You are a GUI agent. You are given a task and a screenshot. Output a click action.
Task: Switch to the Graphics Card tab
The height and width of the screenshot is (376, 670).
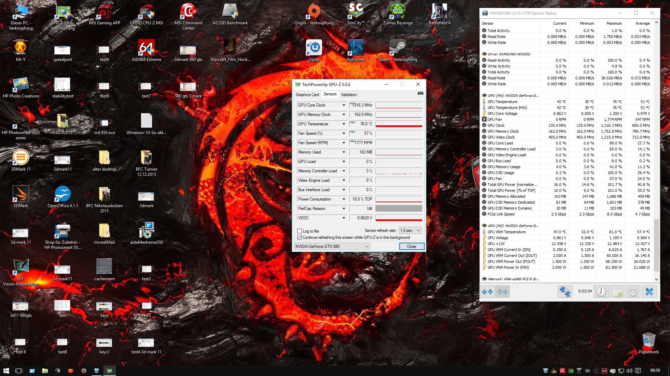click(x=307, y=95)
